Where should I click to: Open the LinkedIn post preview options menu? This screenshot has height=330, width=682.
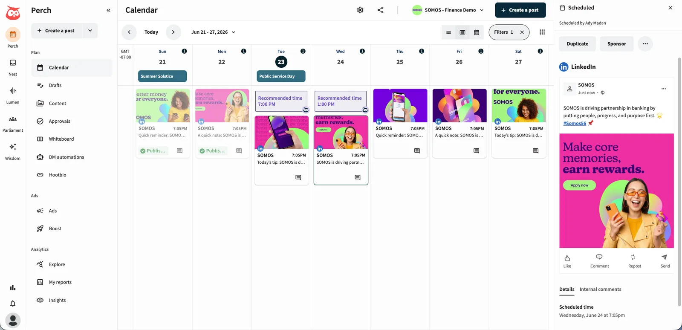(x=664, y=89)
